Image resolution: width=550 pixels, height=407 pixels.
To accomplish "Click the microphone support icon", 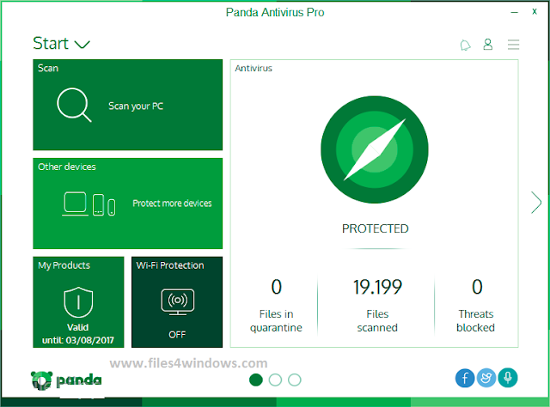I will [x=508, y=378].
